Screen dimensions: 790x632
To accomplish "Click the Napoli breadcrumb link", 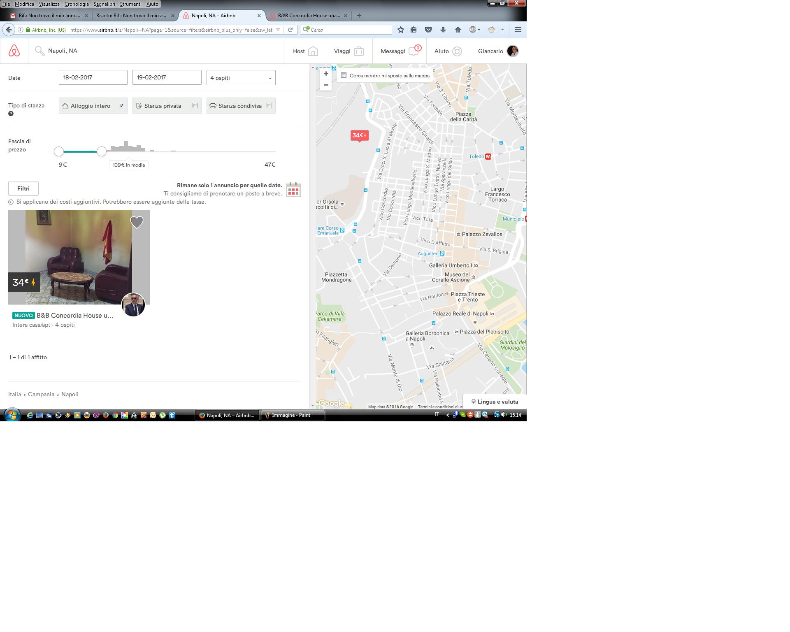I will click(x=70, y=394).
